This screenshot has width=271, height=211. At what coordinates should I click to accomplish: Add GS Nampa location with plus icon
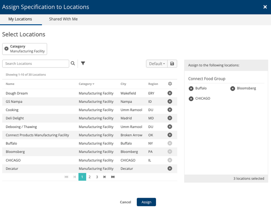pos(170,101)
